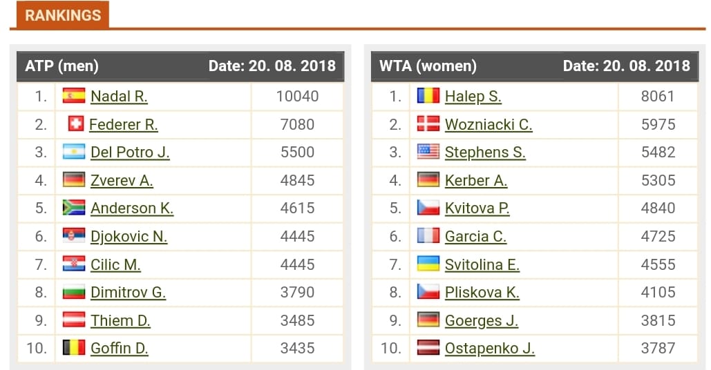Click the US flag next to Stephens
Viewport: 711px width, 370px height.
428,152
